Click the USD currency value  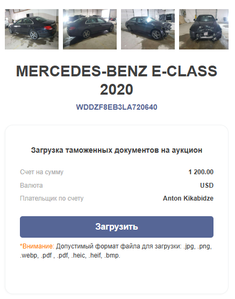[x=207, y=186]
